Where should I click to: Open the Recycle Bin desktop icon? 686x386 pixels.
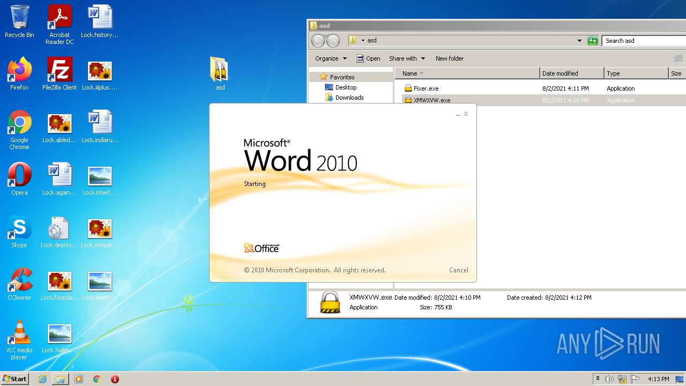point(19,21)
